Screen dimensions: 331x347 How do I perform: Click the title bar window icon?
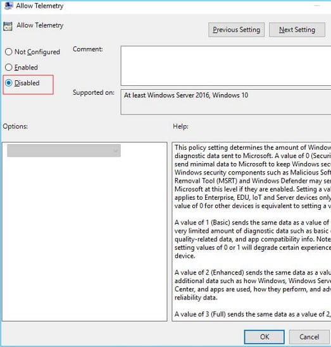pos(8,6)
